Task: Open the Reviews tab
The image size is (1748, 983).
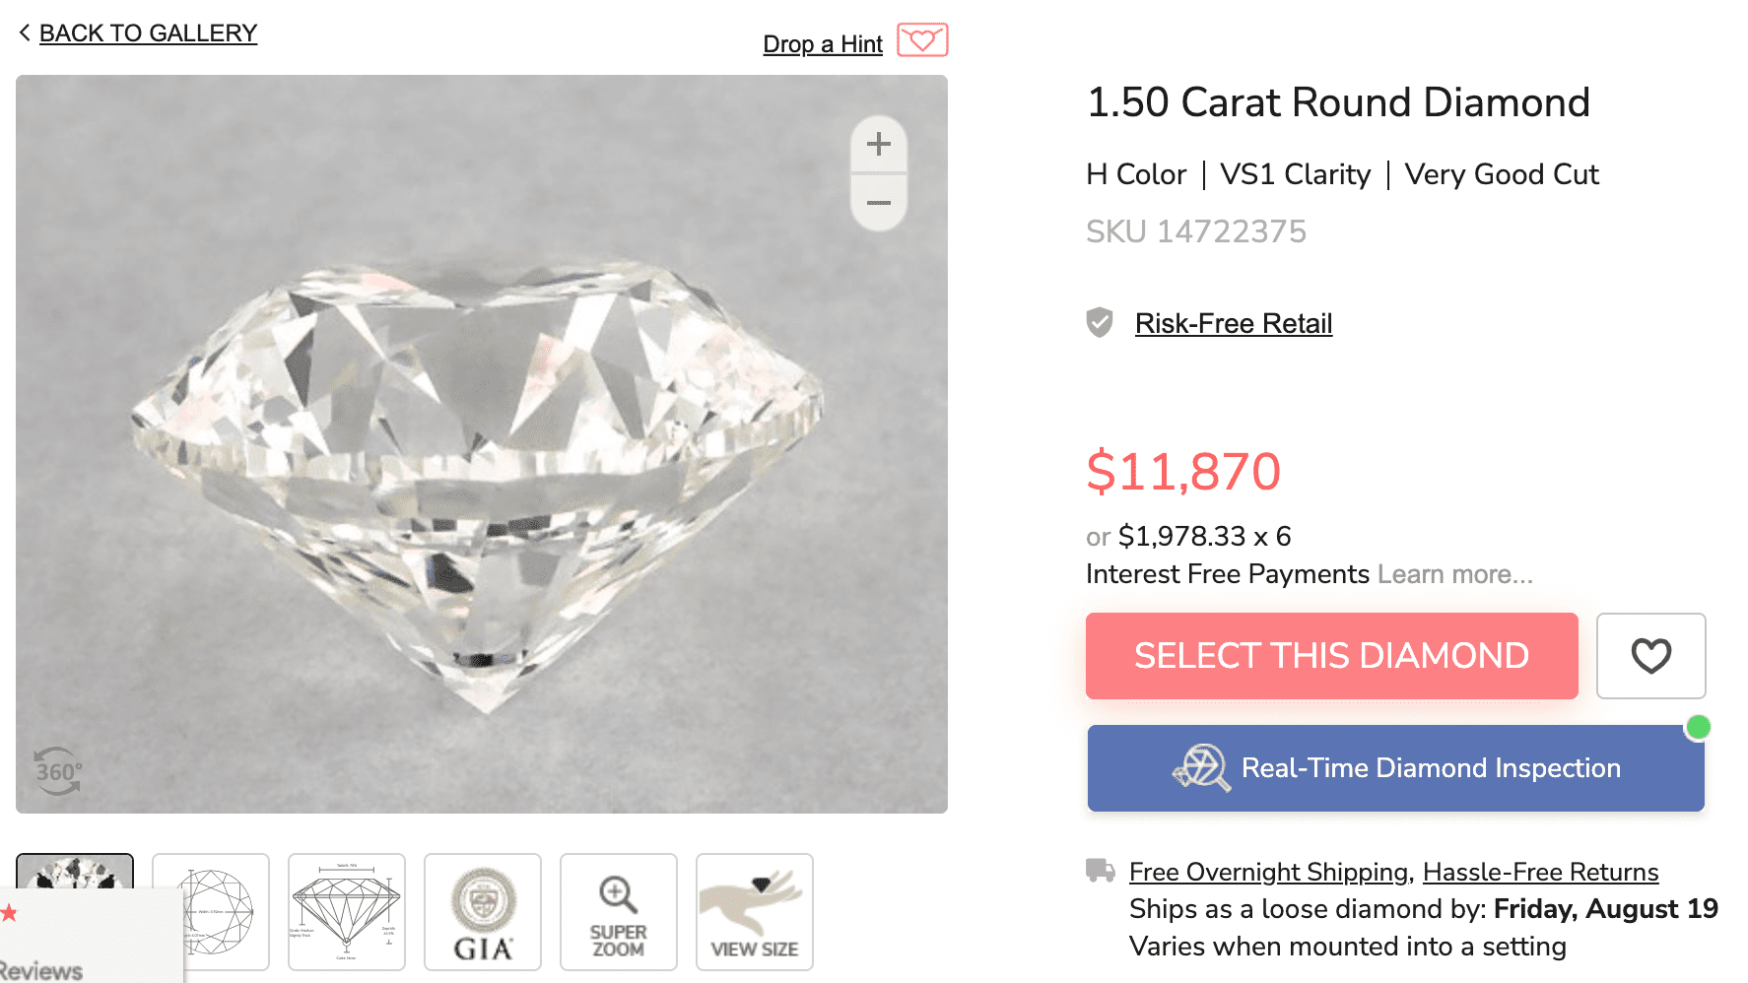Action: coord(44,968)
